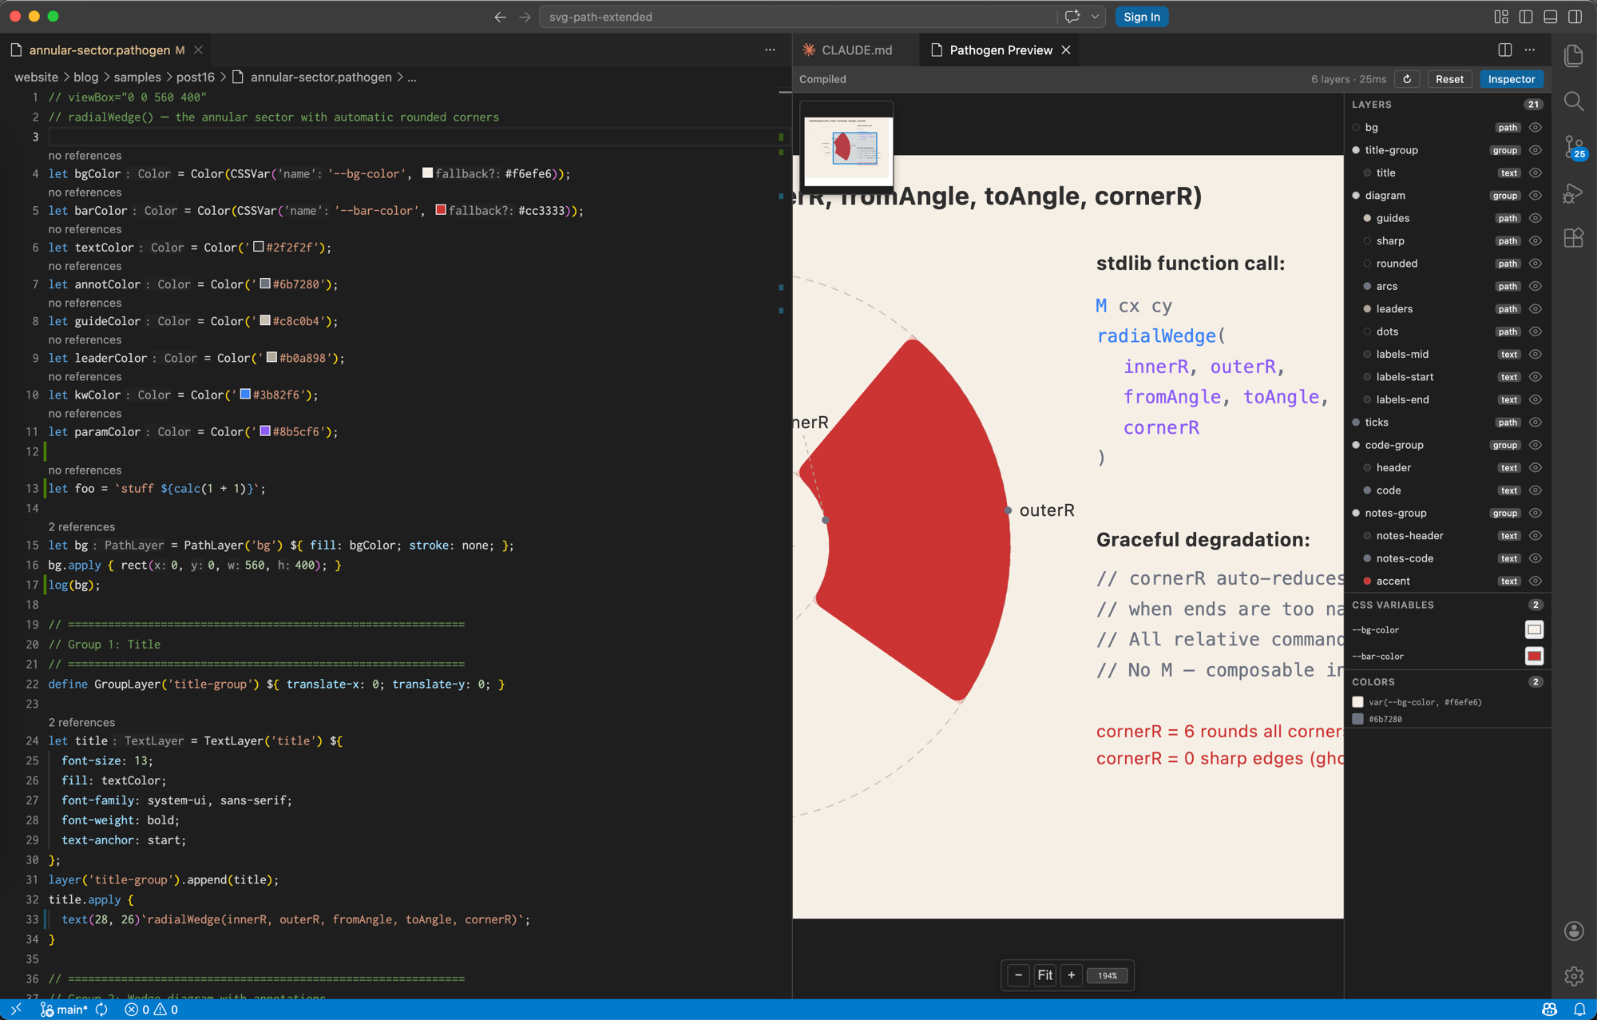Open the address bar dropdown chevron

point(1094,16)
